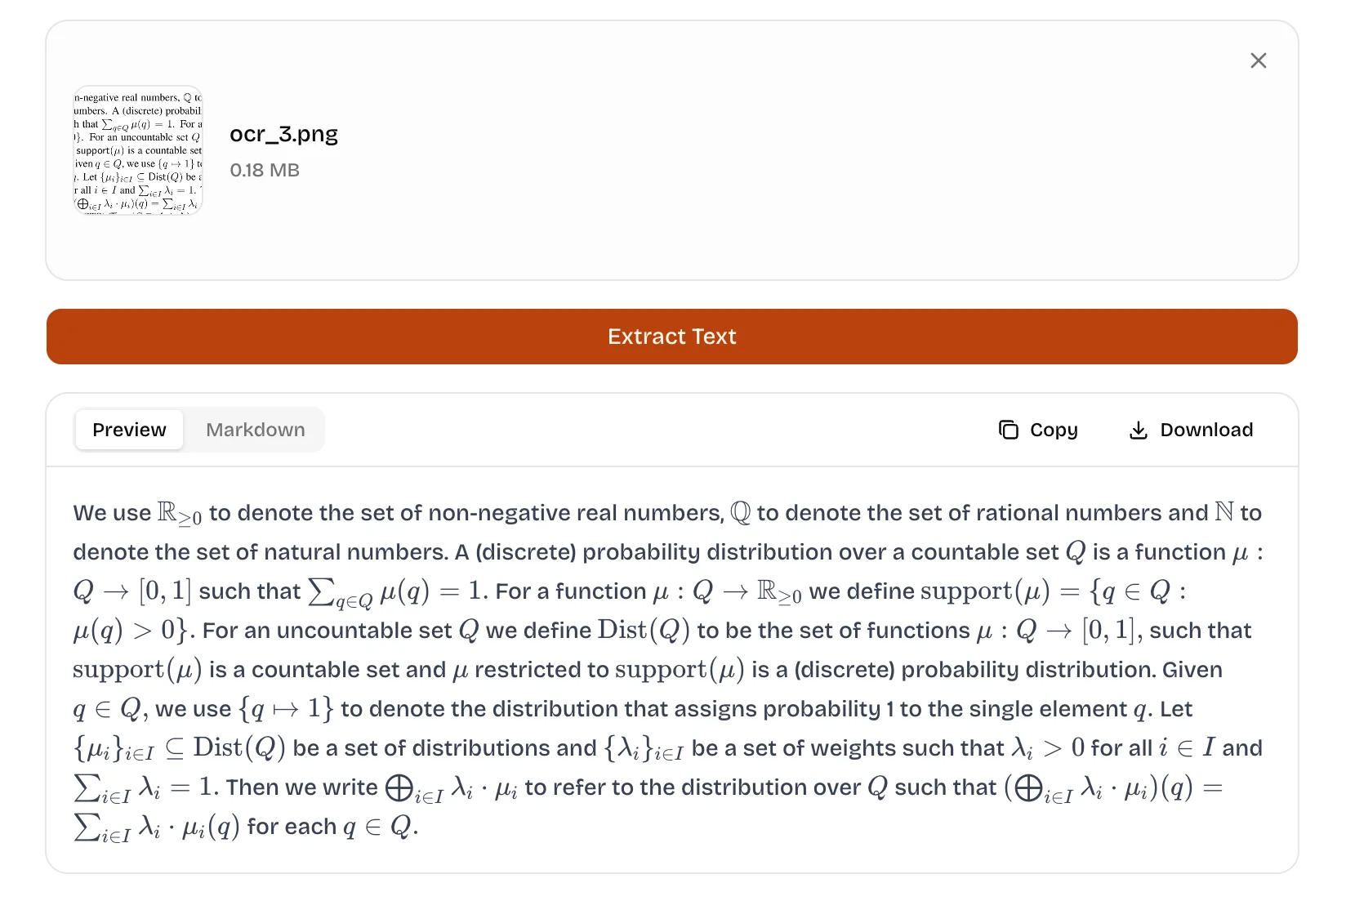Dismiss the uploaded file via close icon
The height and width of the screenshot is (910, 1346).
(x=1258, y=60)
